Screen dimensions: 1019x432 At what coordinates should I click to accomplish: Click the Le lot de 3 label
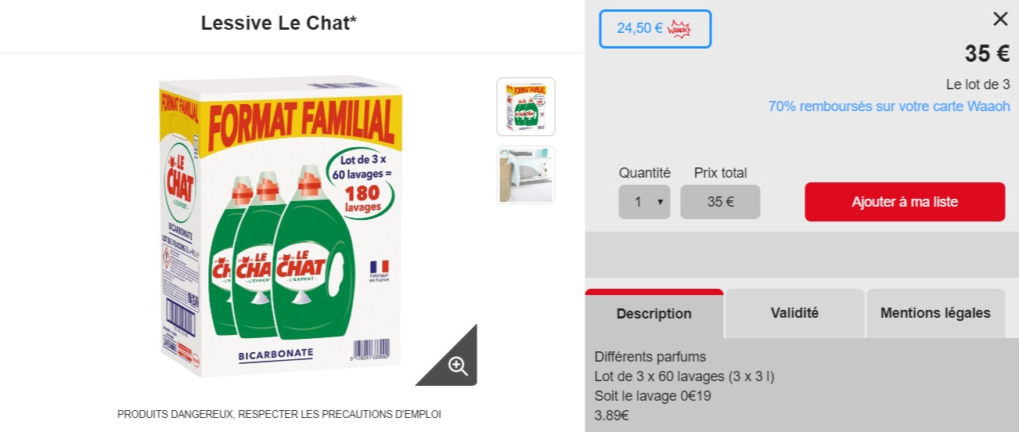(x=978, y=85)
